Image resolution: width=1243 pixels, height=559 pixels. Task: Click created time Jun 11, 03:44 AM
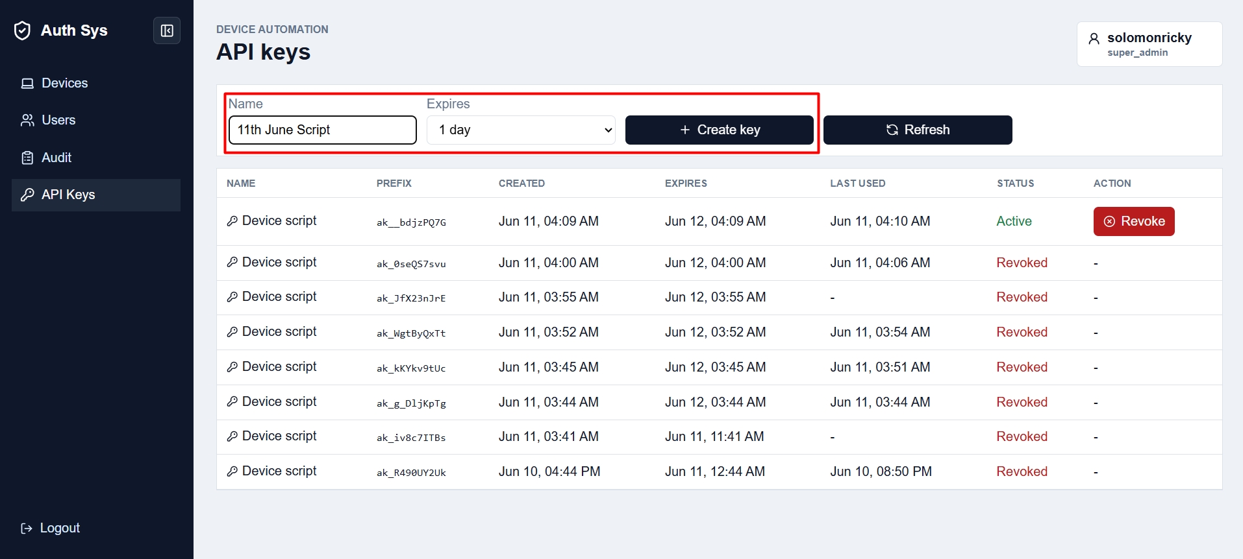549,402
